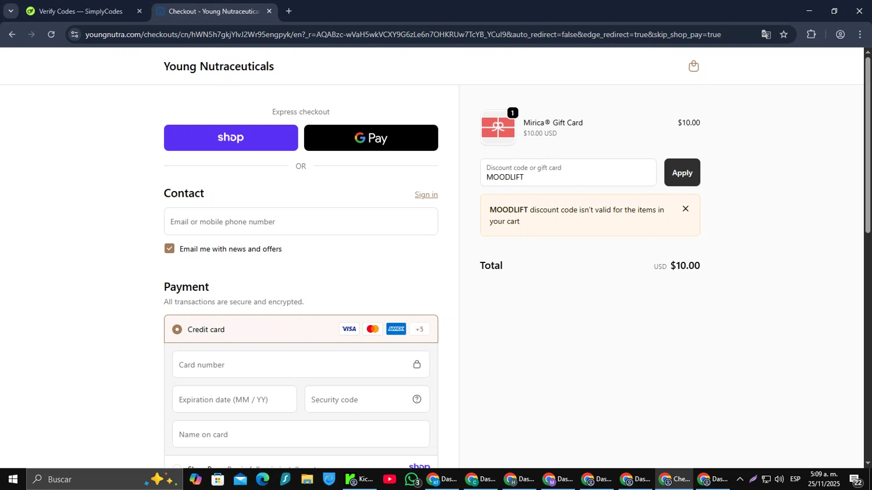This screenshot has height=490, width=872.
Task: Open Microsoft Store from the taskbar
Action: [x=218, y=479]
